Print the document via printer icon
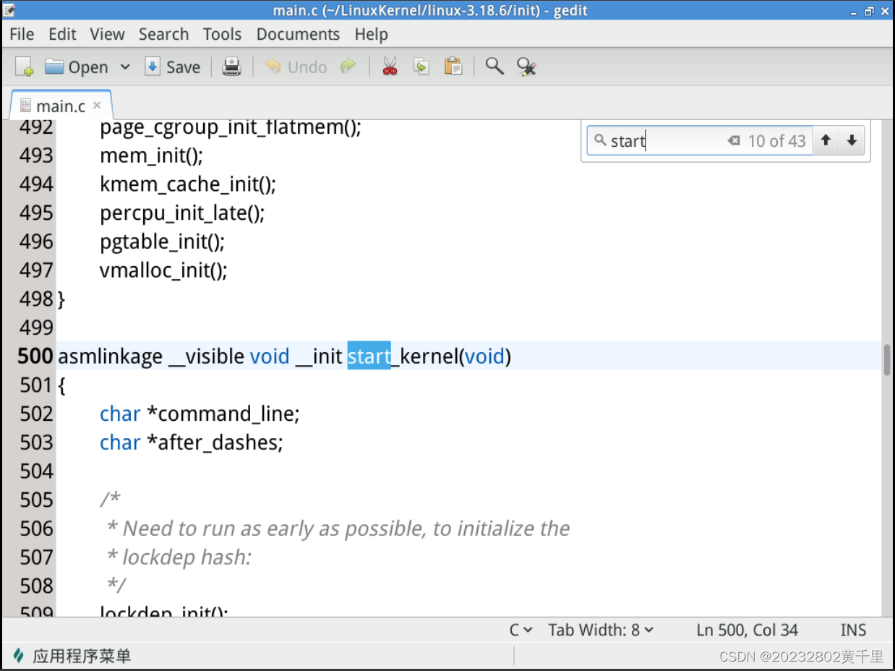 pyautogui.click(x=231, y=67)
